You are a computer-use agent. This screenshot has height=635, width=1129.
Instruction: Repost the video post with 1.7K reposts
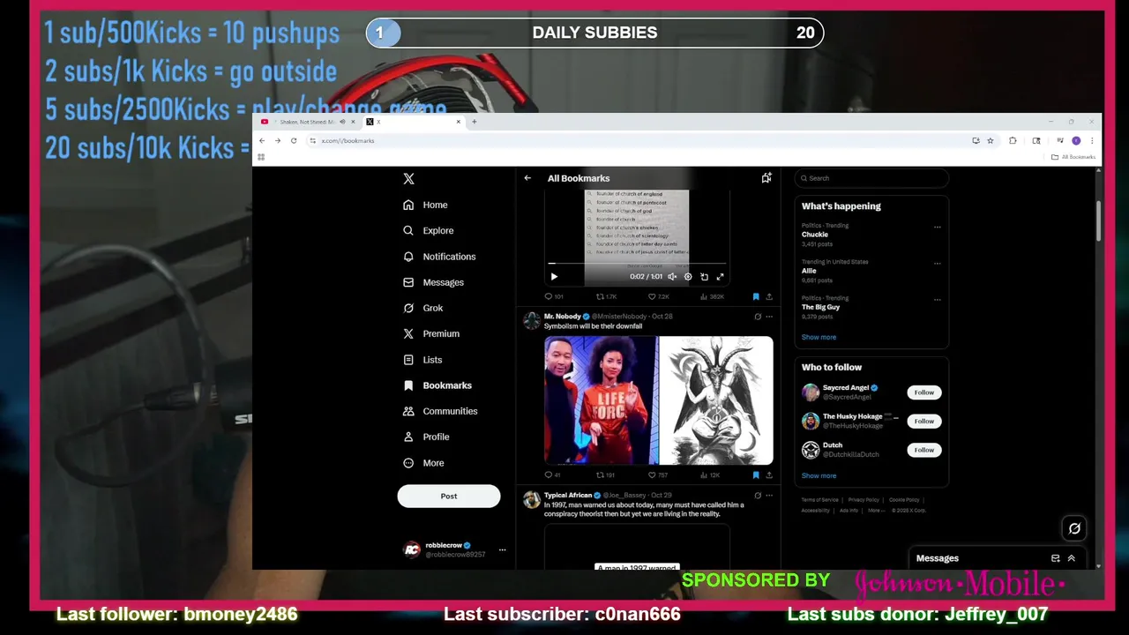[x=607, y=297]
